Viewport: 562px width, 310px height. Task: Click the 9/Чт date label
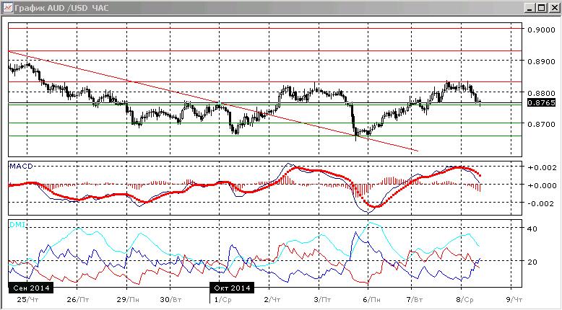[x=514, y=299]
